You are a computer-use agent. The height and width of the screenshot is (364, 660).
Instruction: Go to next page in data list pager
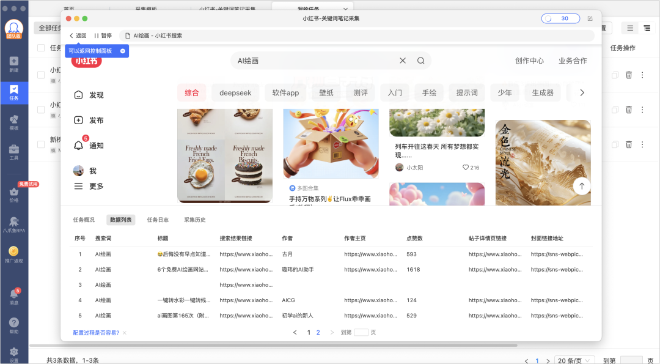click(x=332, y=332)
